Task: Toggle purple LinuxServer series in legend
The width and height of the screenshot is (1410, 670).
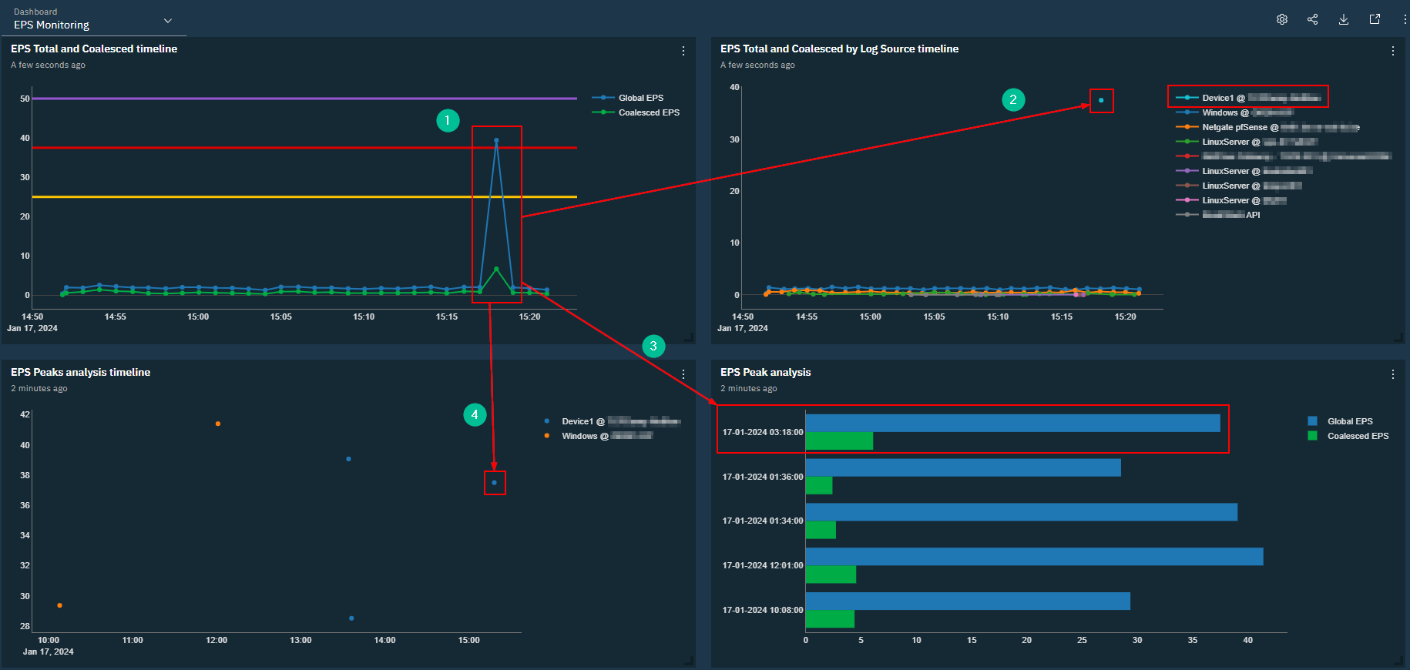Action: pyautogui.click(x=1244, y=171)
